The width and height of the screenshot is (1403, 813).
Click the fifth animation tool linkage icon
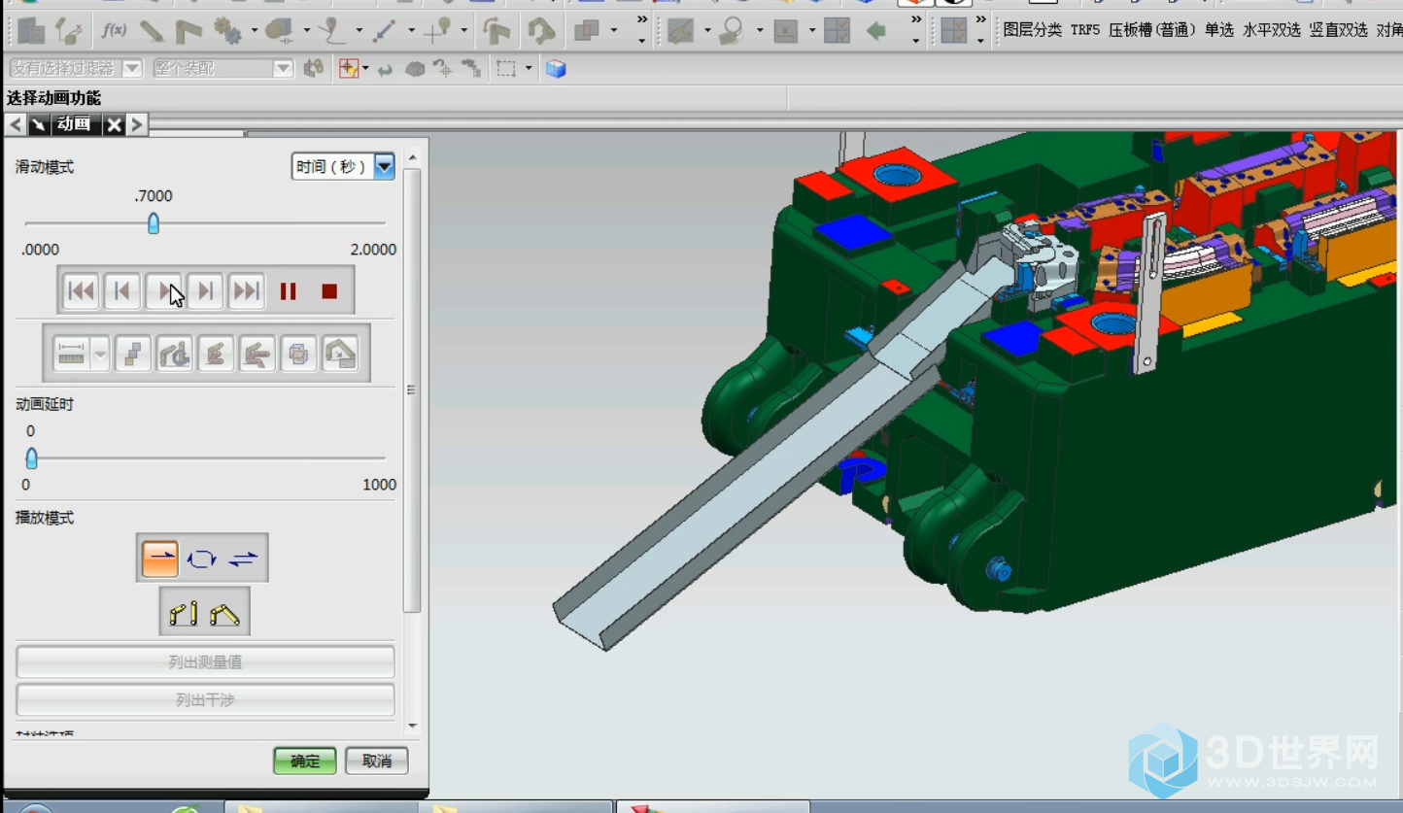click(257, 355)
